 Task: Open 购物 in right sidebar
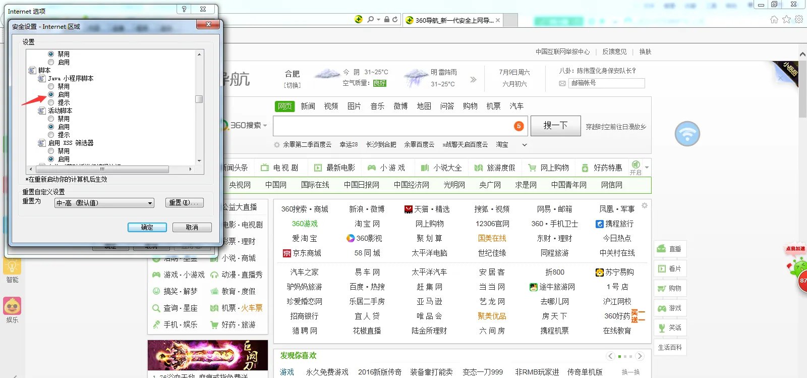(x=670, y=288)
